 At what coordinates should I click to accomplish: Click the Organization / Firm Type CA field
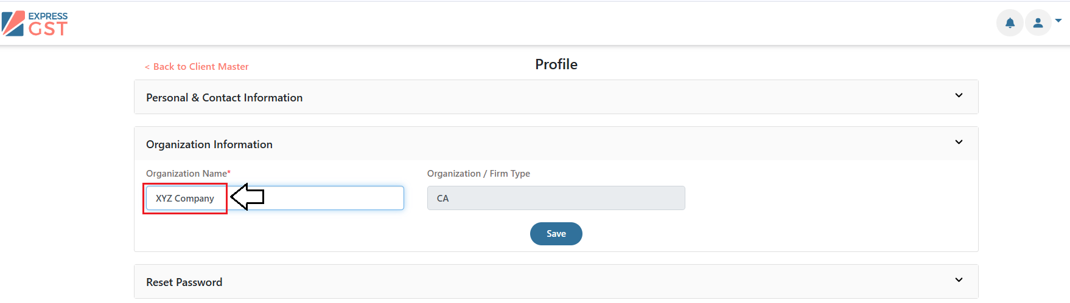point(556,198)
